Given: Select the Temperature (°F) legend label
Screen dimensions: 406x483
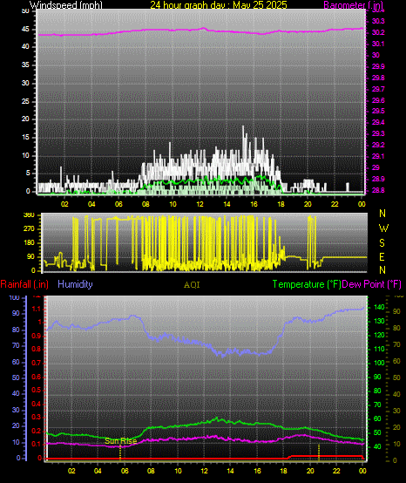Looking at the screenshot, I should coord(307,284).
